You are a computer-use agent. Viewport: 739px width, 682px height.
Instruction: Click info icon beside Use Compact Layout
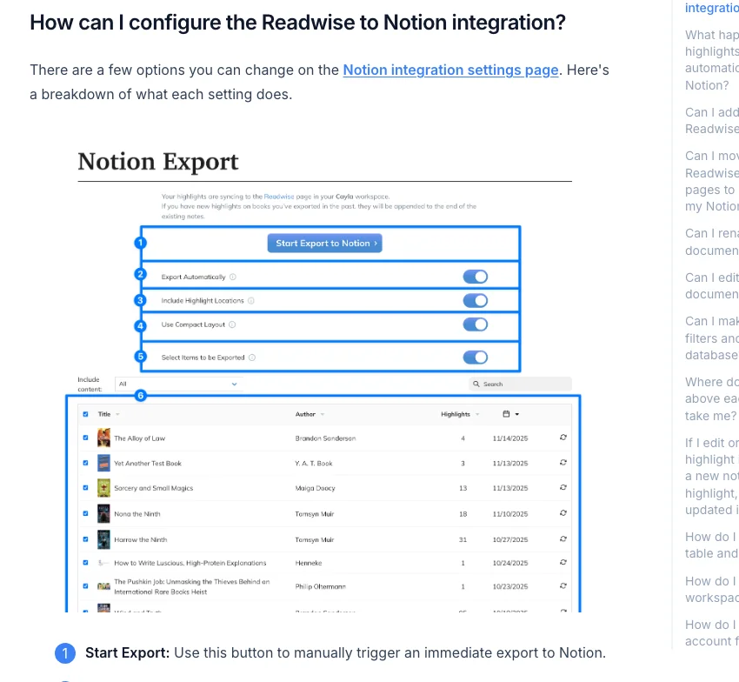(x=232, y=324)
